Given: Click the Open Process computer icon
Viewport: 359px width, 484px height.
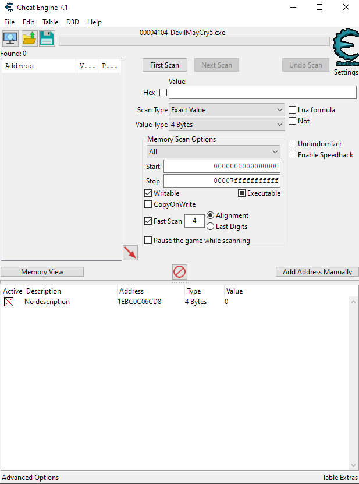Looking at the screenshot, I should tap(10, 38).
